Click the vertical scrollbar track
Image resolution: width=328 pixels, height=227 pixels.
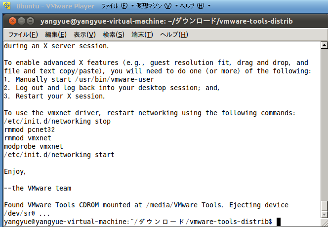(324, 125)
